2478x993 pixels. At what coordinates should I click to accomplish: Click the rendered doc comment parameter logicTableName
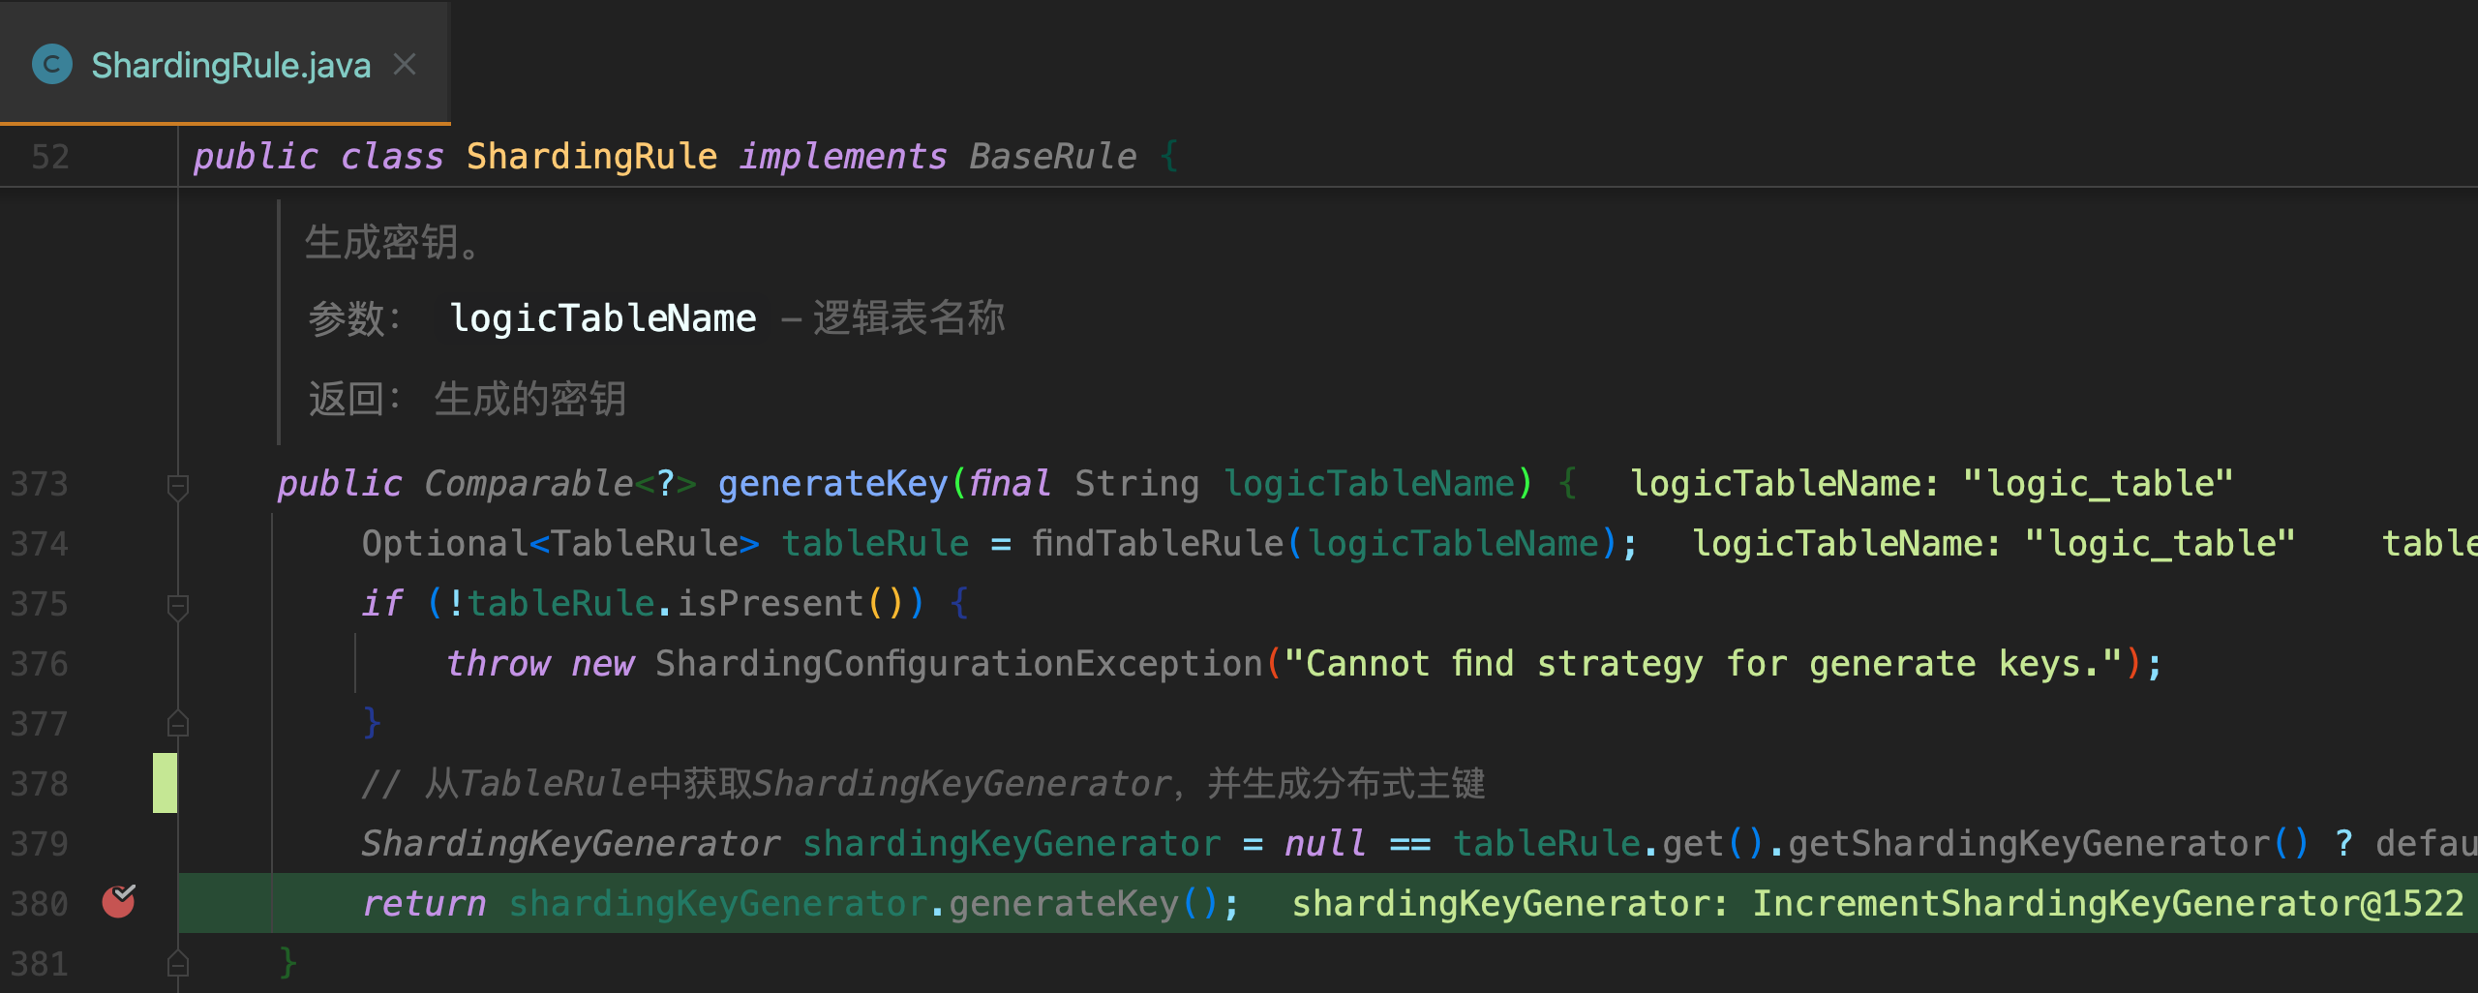point(603,318)
